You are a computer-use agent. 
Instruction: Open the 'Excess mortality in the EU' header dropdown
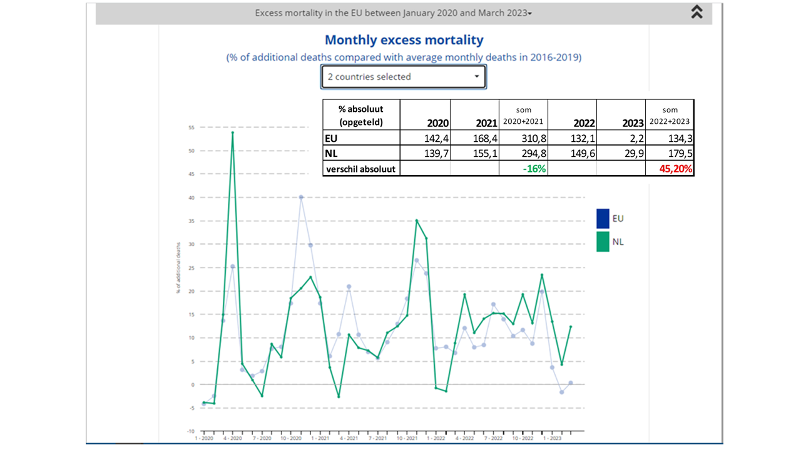[393, 13]
